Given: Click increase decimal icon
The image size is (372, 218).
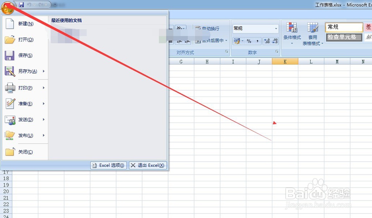Looking at the screenshot, I should (x=267, y=41).
